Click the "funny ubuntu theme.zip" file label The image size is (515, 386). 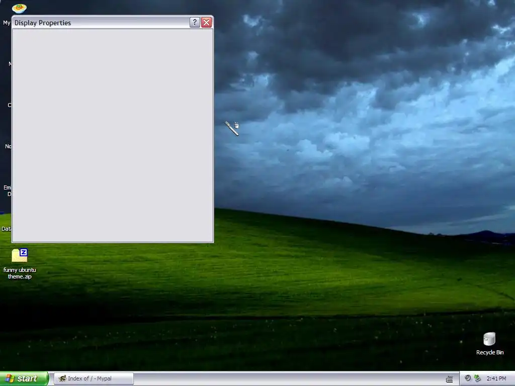20,273
